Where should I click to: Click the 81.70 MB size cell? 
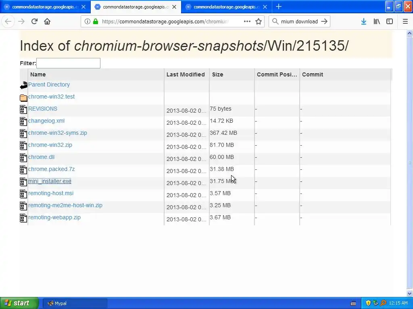click(222, 145)
